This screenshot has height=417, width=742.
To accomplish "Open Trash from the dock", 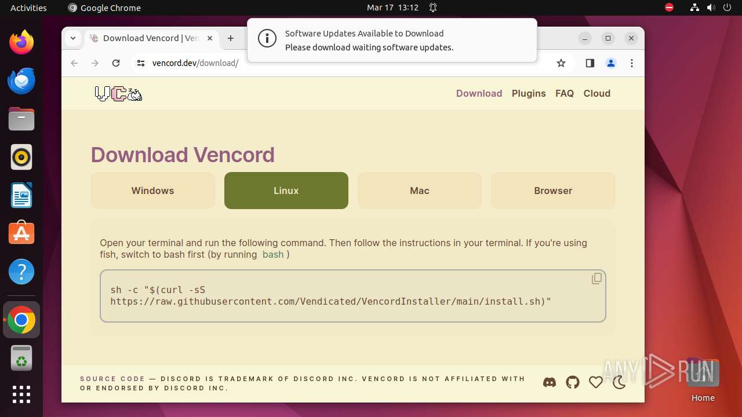I will pos(21,359).
